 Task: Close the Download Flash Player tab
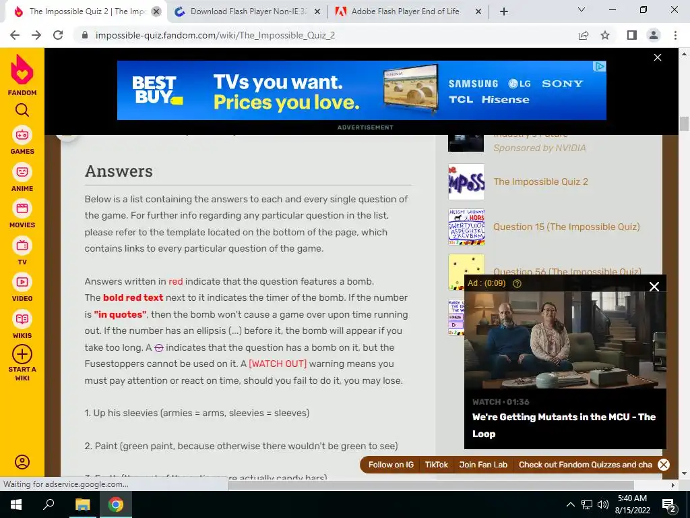[317, 12]
